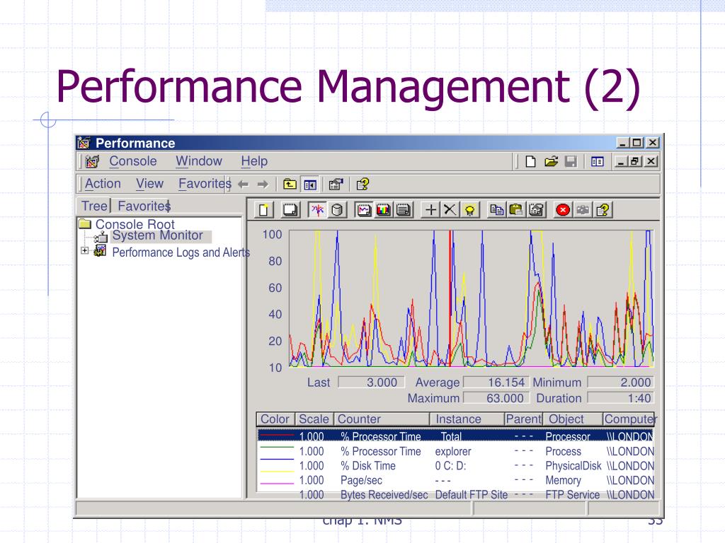Viewport: 725px width, 543px height.
Task: Click the Open console folder icon
Action: coord(551,162)
